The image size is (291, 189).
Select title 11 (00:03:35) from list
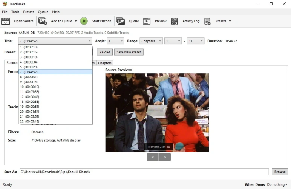coord(29,92)
